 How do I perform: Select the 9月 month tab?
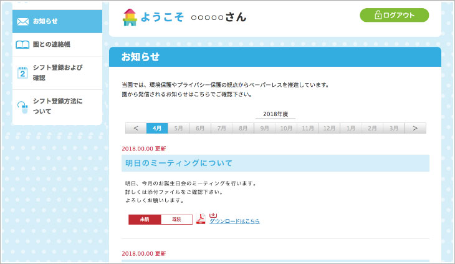point(264,128)
